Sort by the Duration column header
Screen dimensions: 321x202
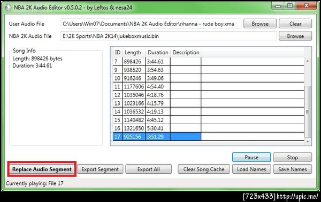pyautogui.click(x=158, y=52)
